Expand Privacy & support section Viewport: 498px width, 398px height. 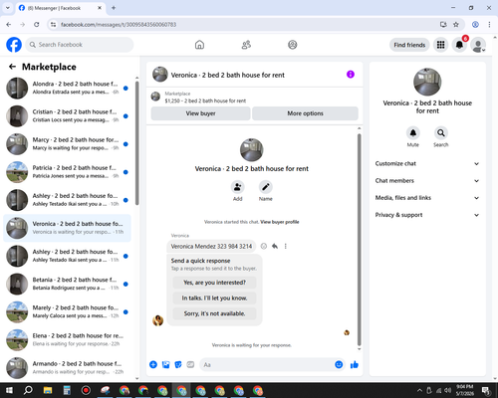pyautogui.click(x=427, y=215)
